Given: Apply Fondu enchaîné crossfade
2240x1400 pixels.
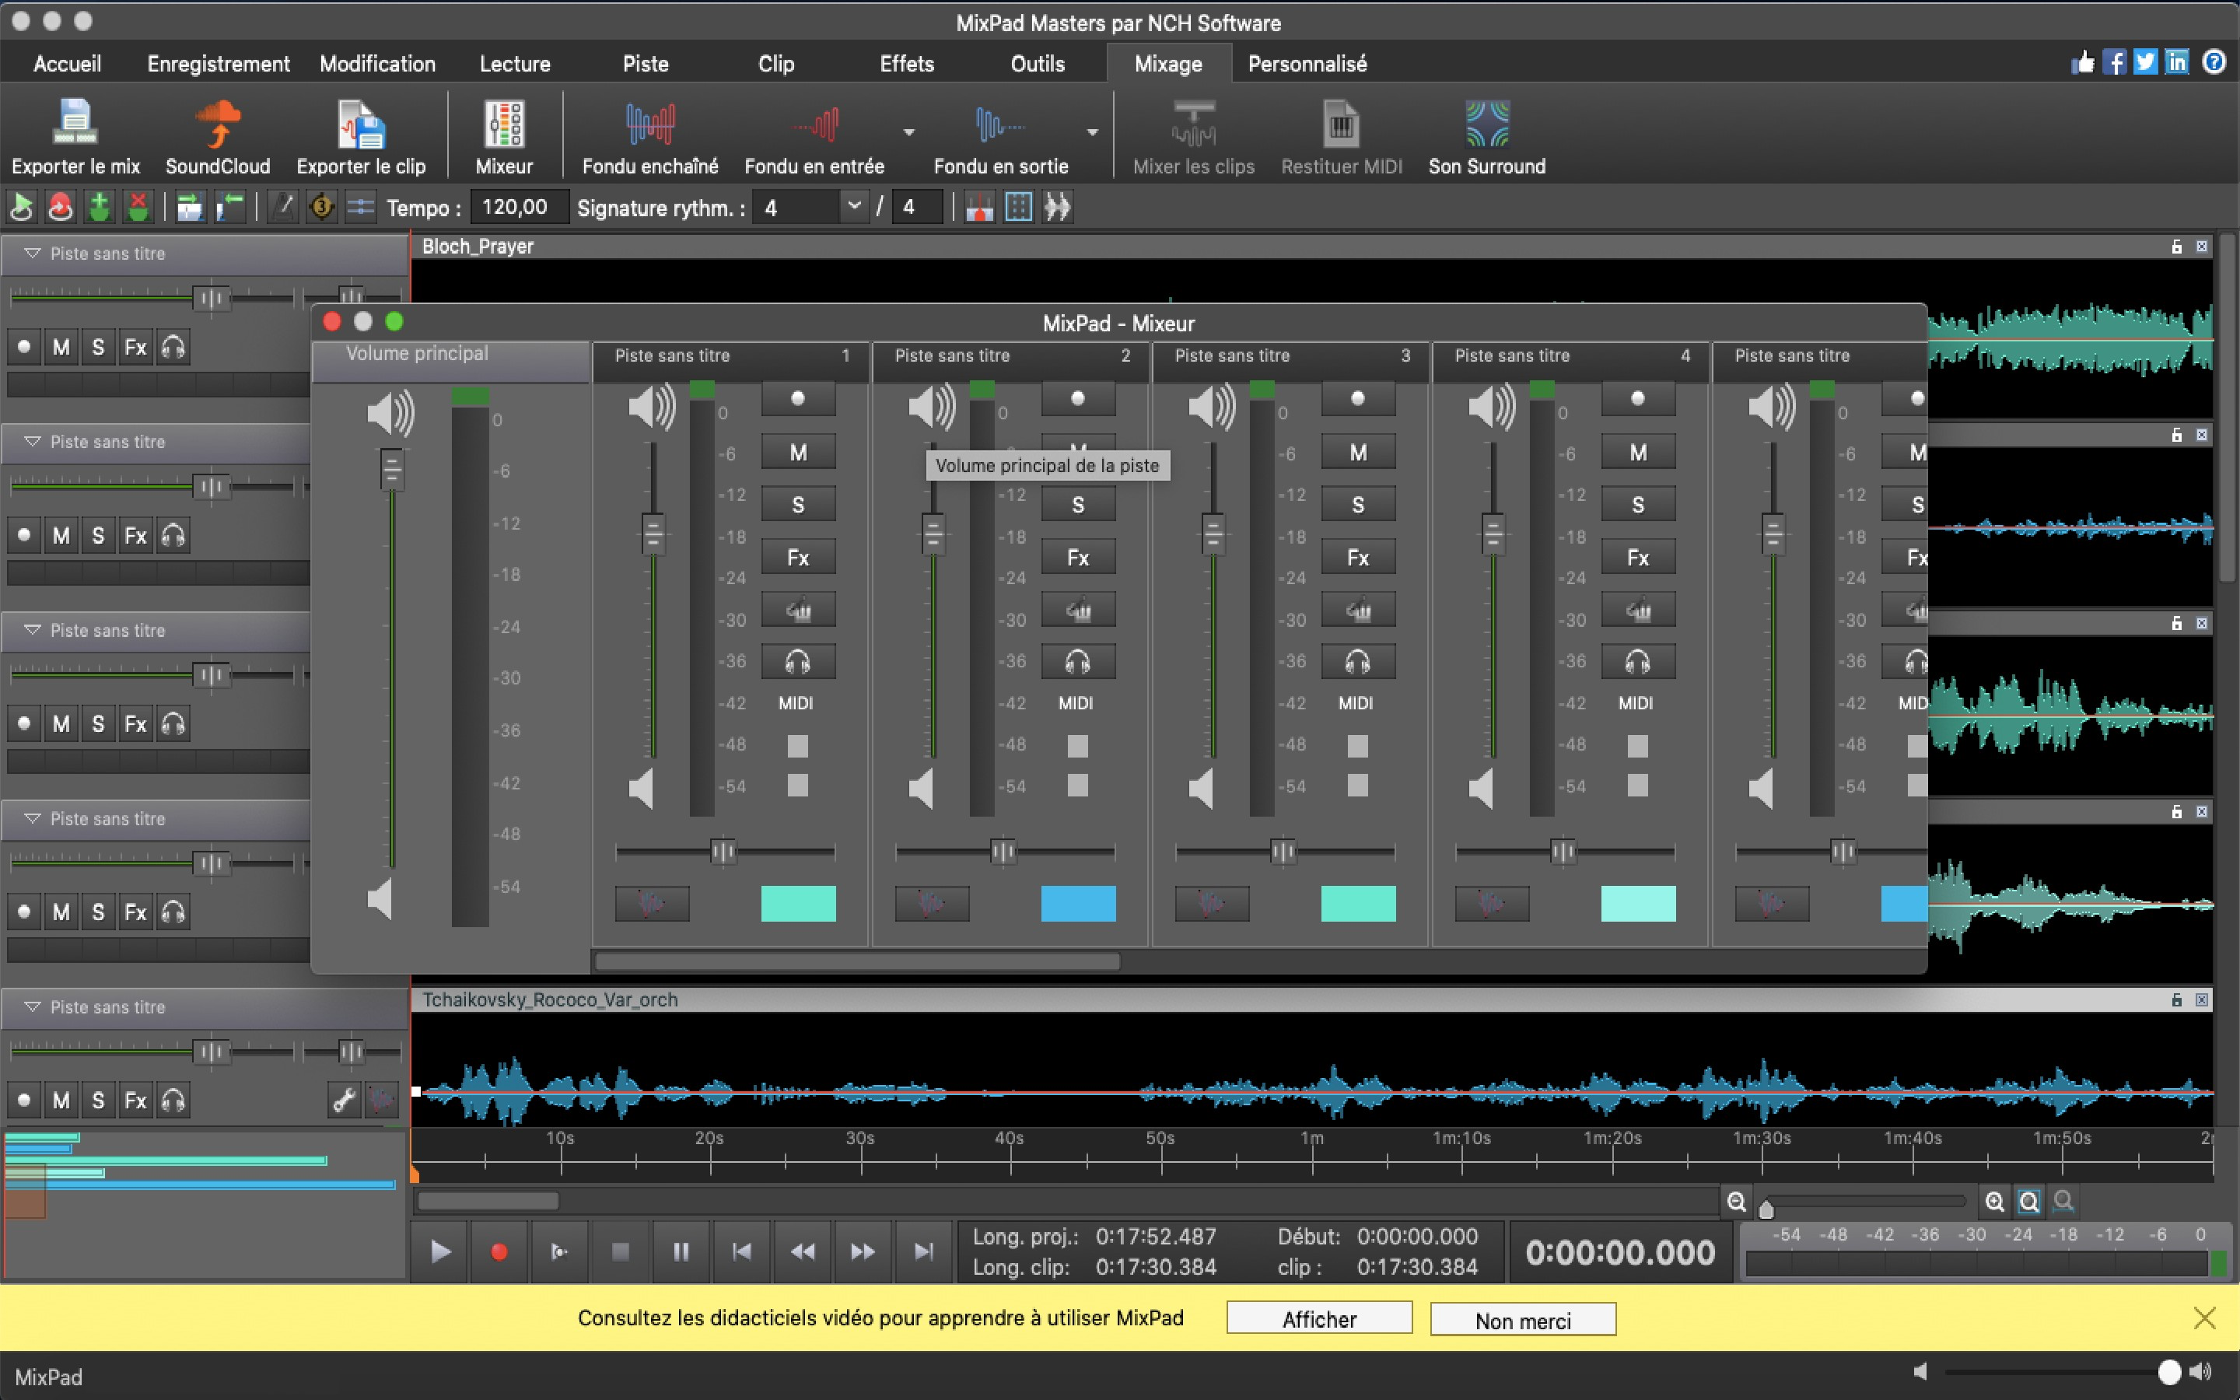Looking at the screenshot, I should point(649,125).
